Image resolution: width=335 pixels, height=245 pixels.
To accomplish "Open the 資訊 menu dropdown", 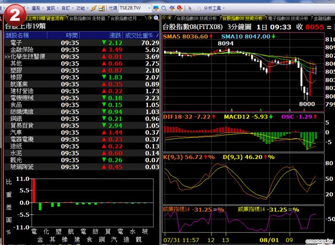I will point(53,8).
